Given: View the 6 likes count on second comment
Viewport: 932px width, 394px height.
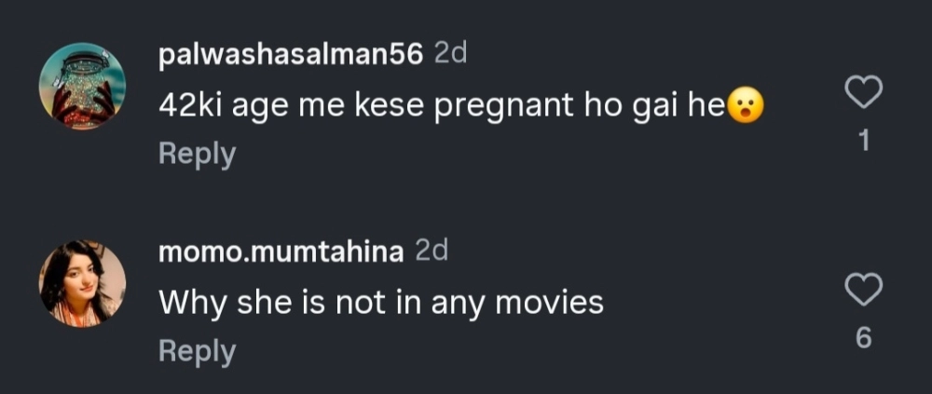Looking at the screenshot, I should tap(863, 339).
